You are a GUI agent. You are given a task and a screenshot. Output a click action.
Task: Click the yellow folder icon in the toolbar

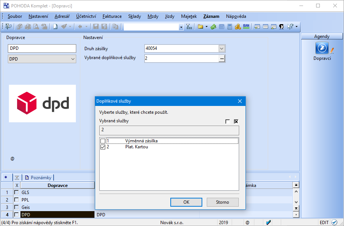coord(200,27)
